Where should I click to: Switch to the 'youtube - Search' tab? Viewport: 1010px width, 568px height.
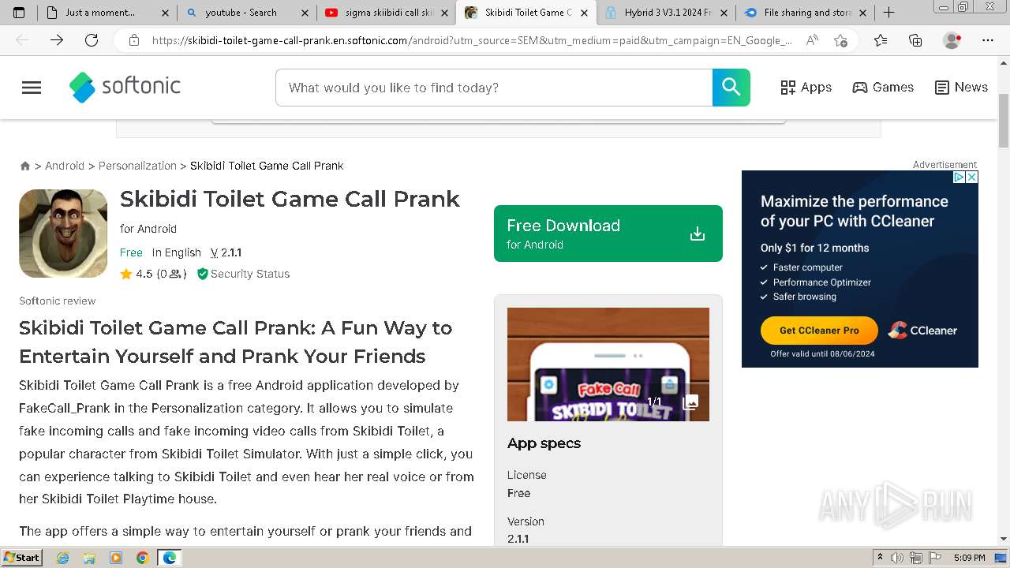point(247,13)
